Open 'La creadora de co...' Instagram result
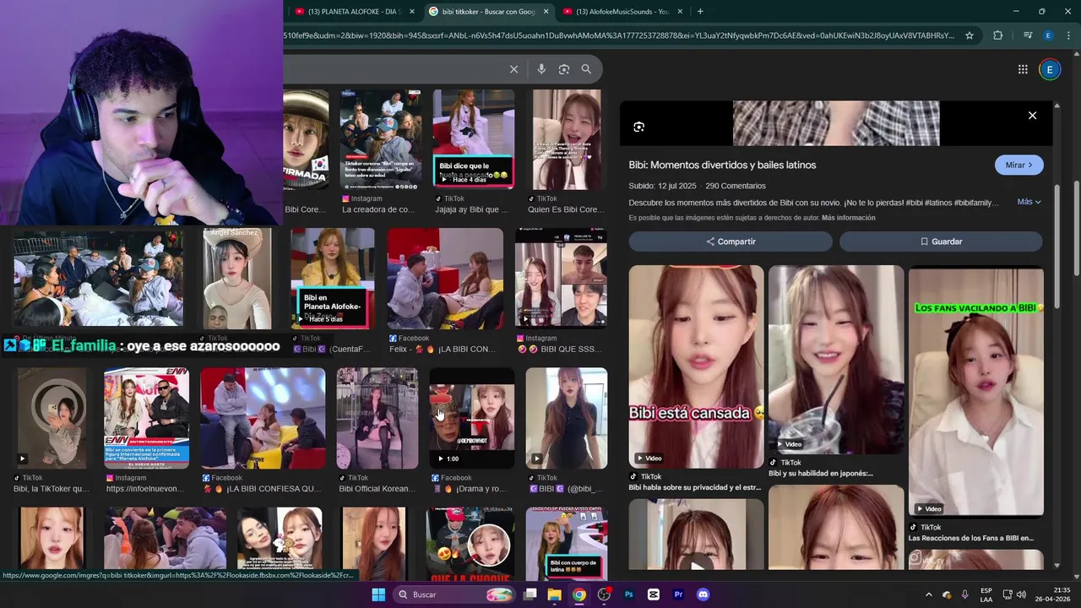Viewport: 1081px width, 608px height. (378, 209)
